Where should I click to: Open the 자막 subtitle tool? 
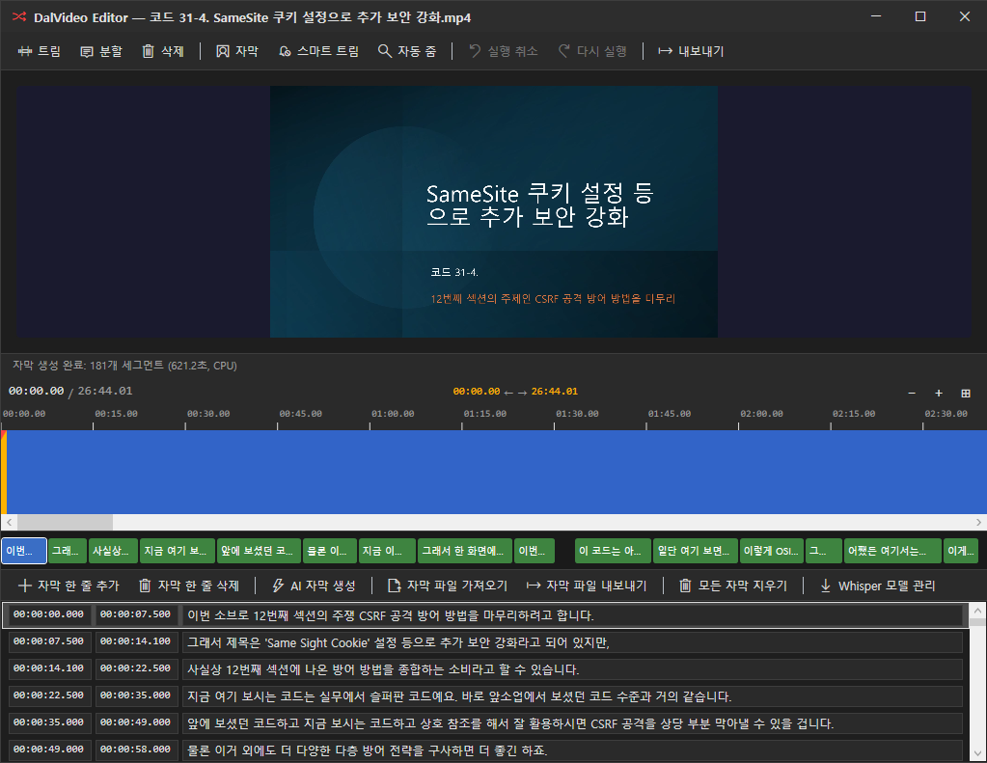[235, 51]
